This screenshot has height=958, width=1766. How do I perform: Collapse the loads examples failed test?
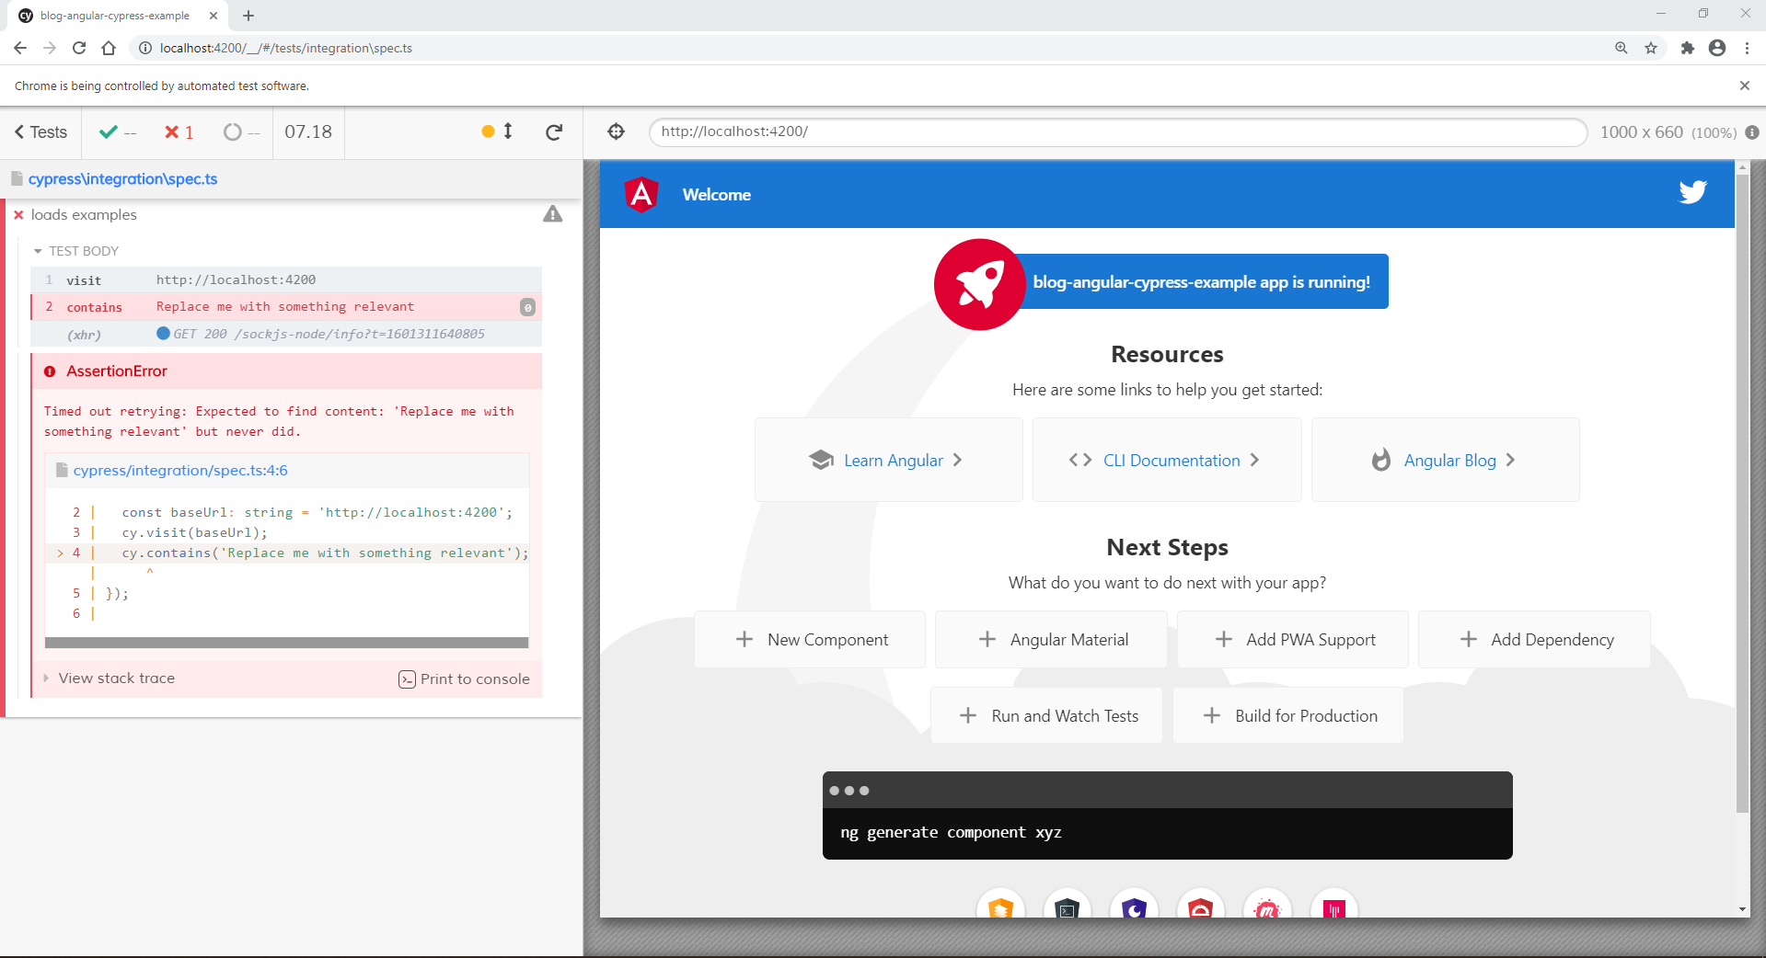click(84, 214)
